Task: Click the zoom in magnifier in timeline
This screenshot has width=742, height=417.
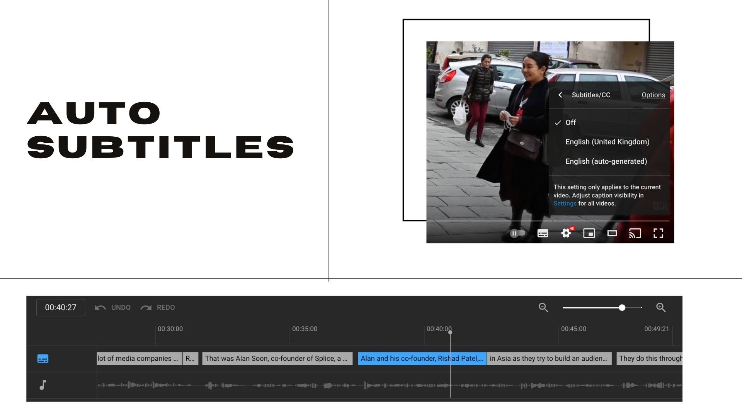Action: (x=661, y=308)
